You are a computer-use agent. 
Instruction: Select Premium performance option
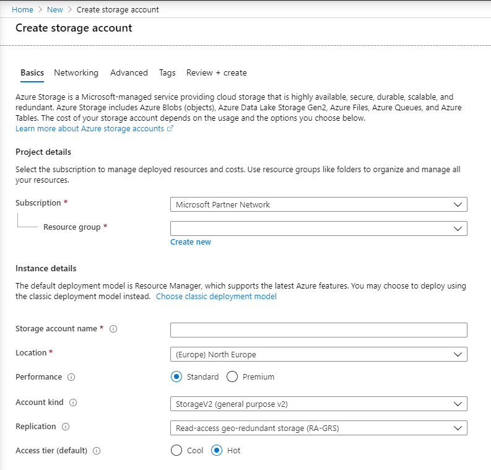click(x=232, y=376)
